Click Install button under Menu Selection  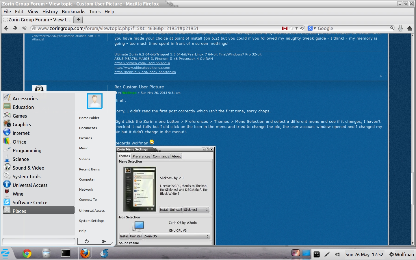pos(164,210)
